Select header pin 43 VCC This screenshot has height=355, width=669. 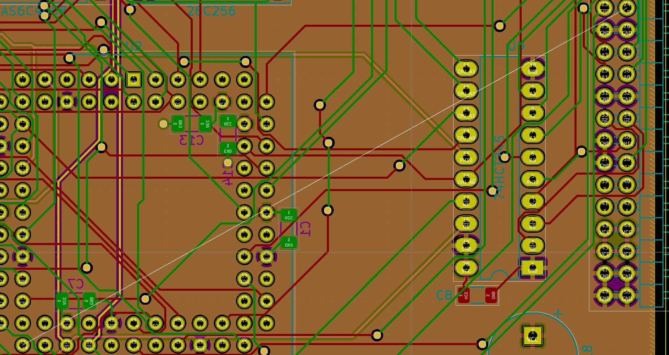[x=605, y=229]
